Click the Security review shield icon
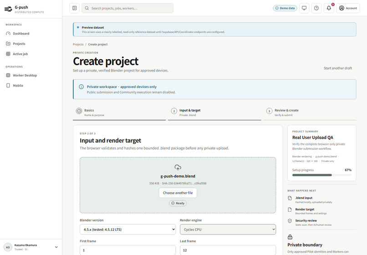Image resolution: width=367 pixels, height=255 pixels. pos(290,221)
